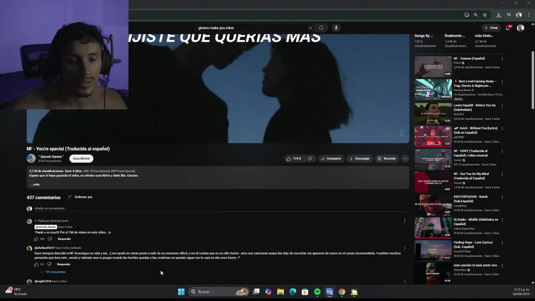Click the @secret_haven author badge
Image resolution: width=535 pixels, height=301 pixels.
[x=46, y=227]
